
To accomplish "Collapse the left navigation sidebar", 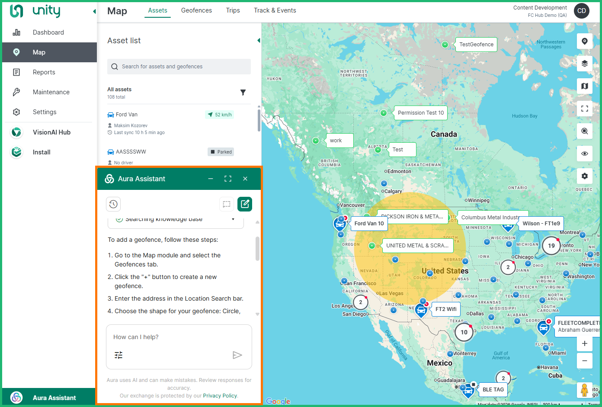I will click(x=94, y=12).
